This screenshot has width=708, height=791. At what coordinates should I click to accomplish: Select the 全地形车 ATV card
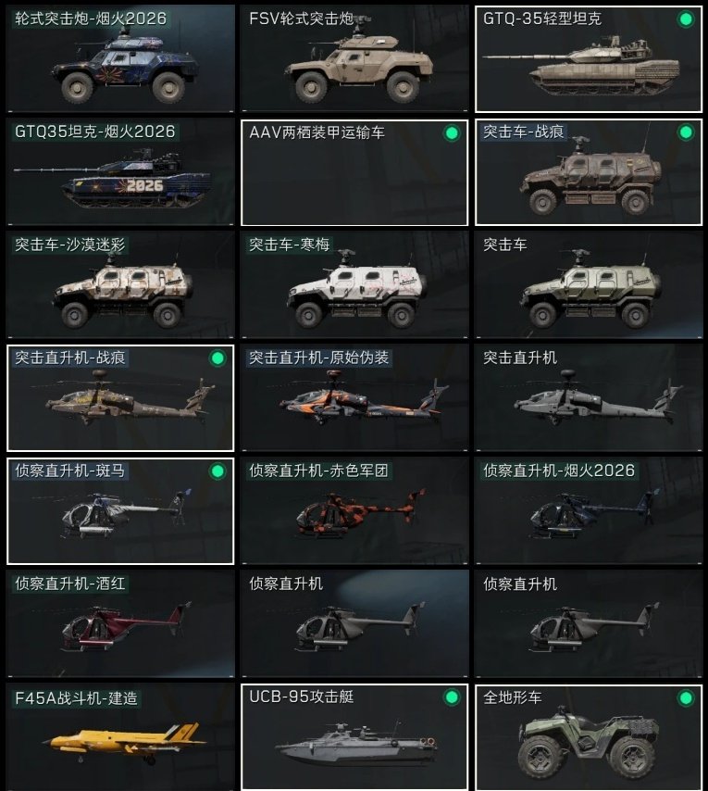point(589,737)
